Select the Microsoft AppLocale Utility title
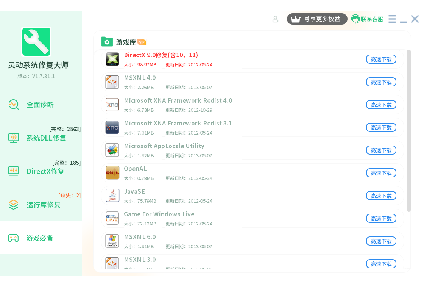Image resolution: width=424 pixels, height=288 pixels. click(164, 146)
